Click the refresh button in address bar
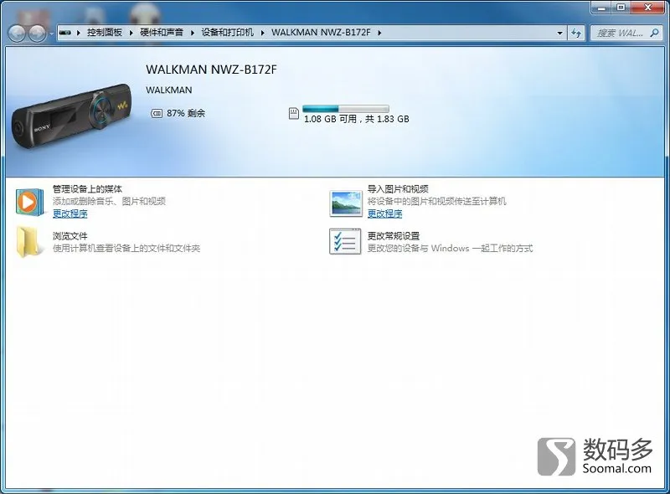The image size is (670, 494). pyautogui.click(x=576, y=33)
